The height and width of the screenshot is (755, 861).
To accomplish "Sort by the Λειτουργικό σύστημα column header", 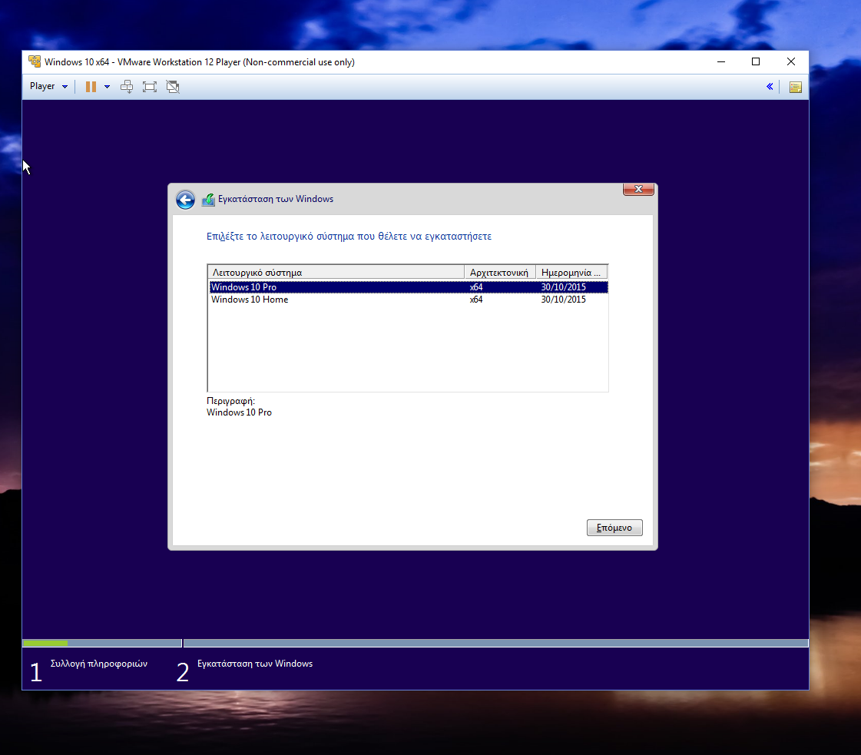I will [x=336, y=273].
